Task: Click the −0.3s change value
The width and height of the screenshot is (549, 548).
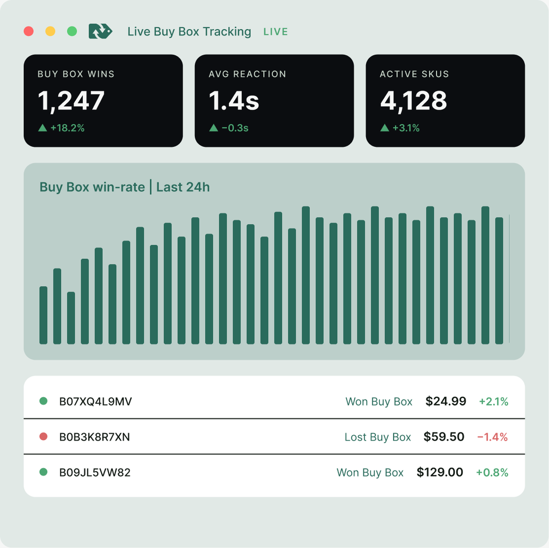Action: [x=235, y=128]
